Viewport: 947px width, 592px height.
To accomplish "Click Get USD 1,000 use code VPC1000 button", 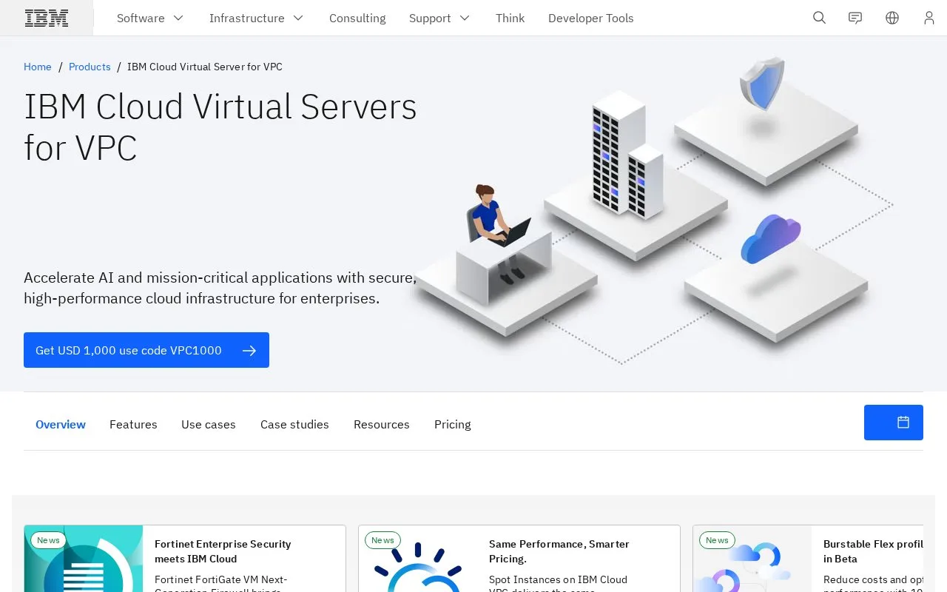I will tap(146, 350).
